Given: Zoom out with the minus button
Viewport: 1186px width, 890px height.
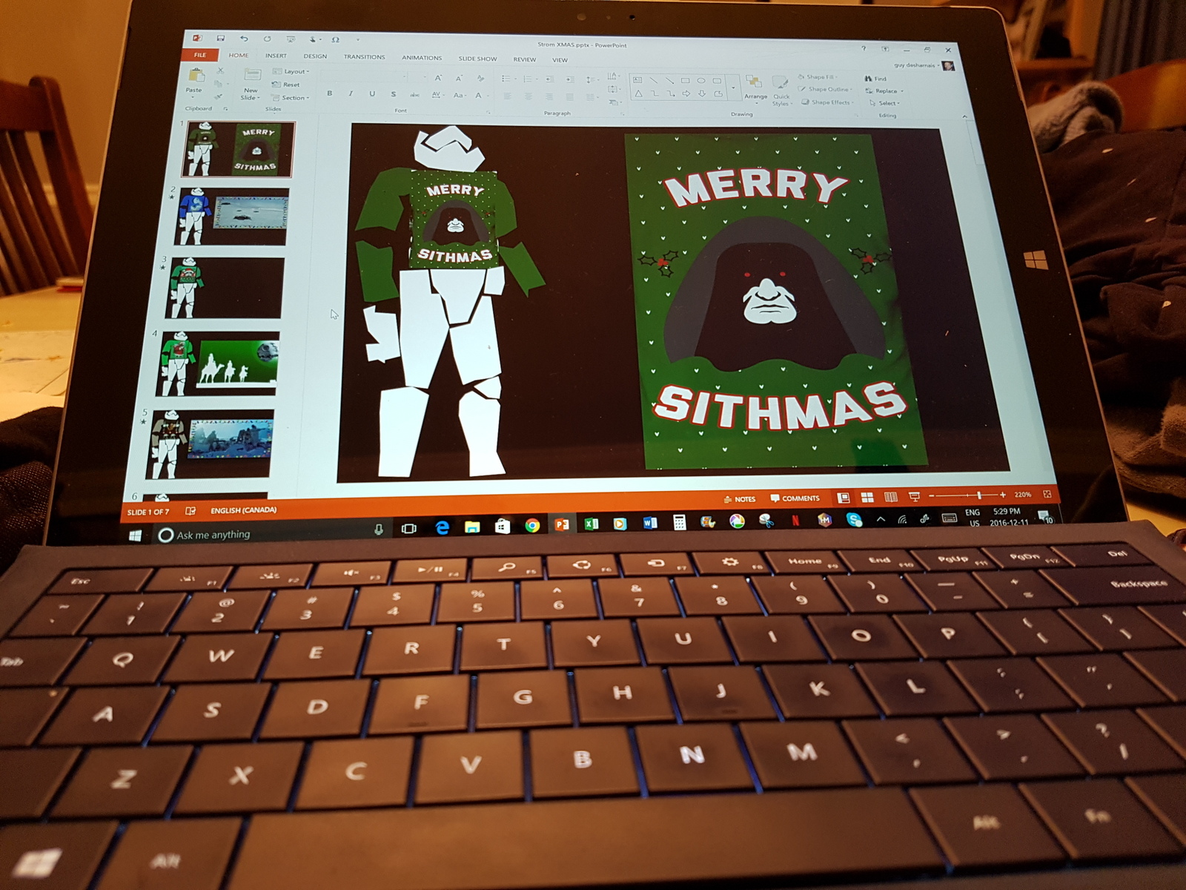Looking at the screenshot, I should click(931, 495).
